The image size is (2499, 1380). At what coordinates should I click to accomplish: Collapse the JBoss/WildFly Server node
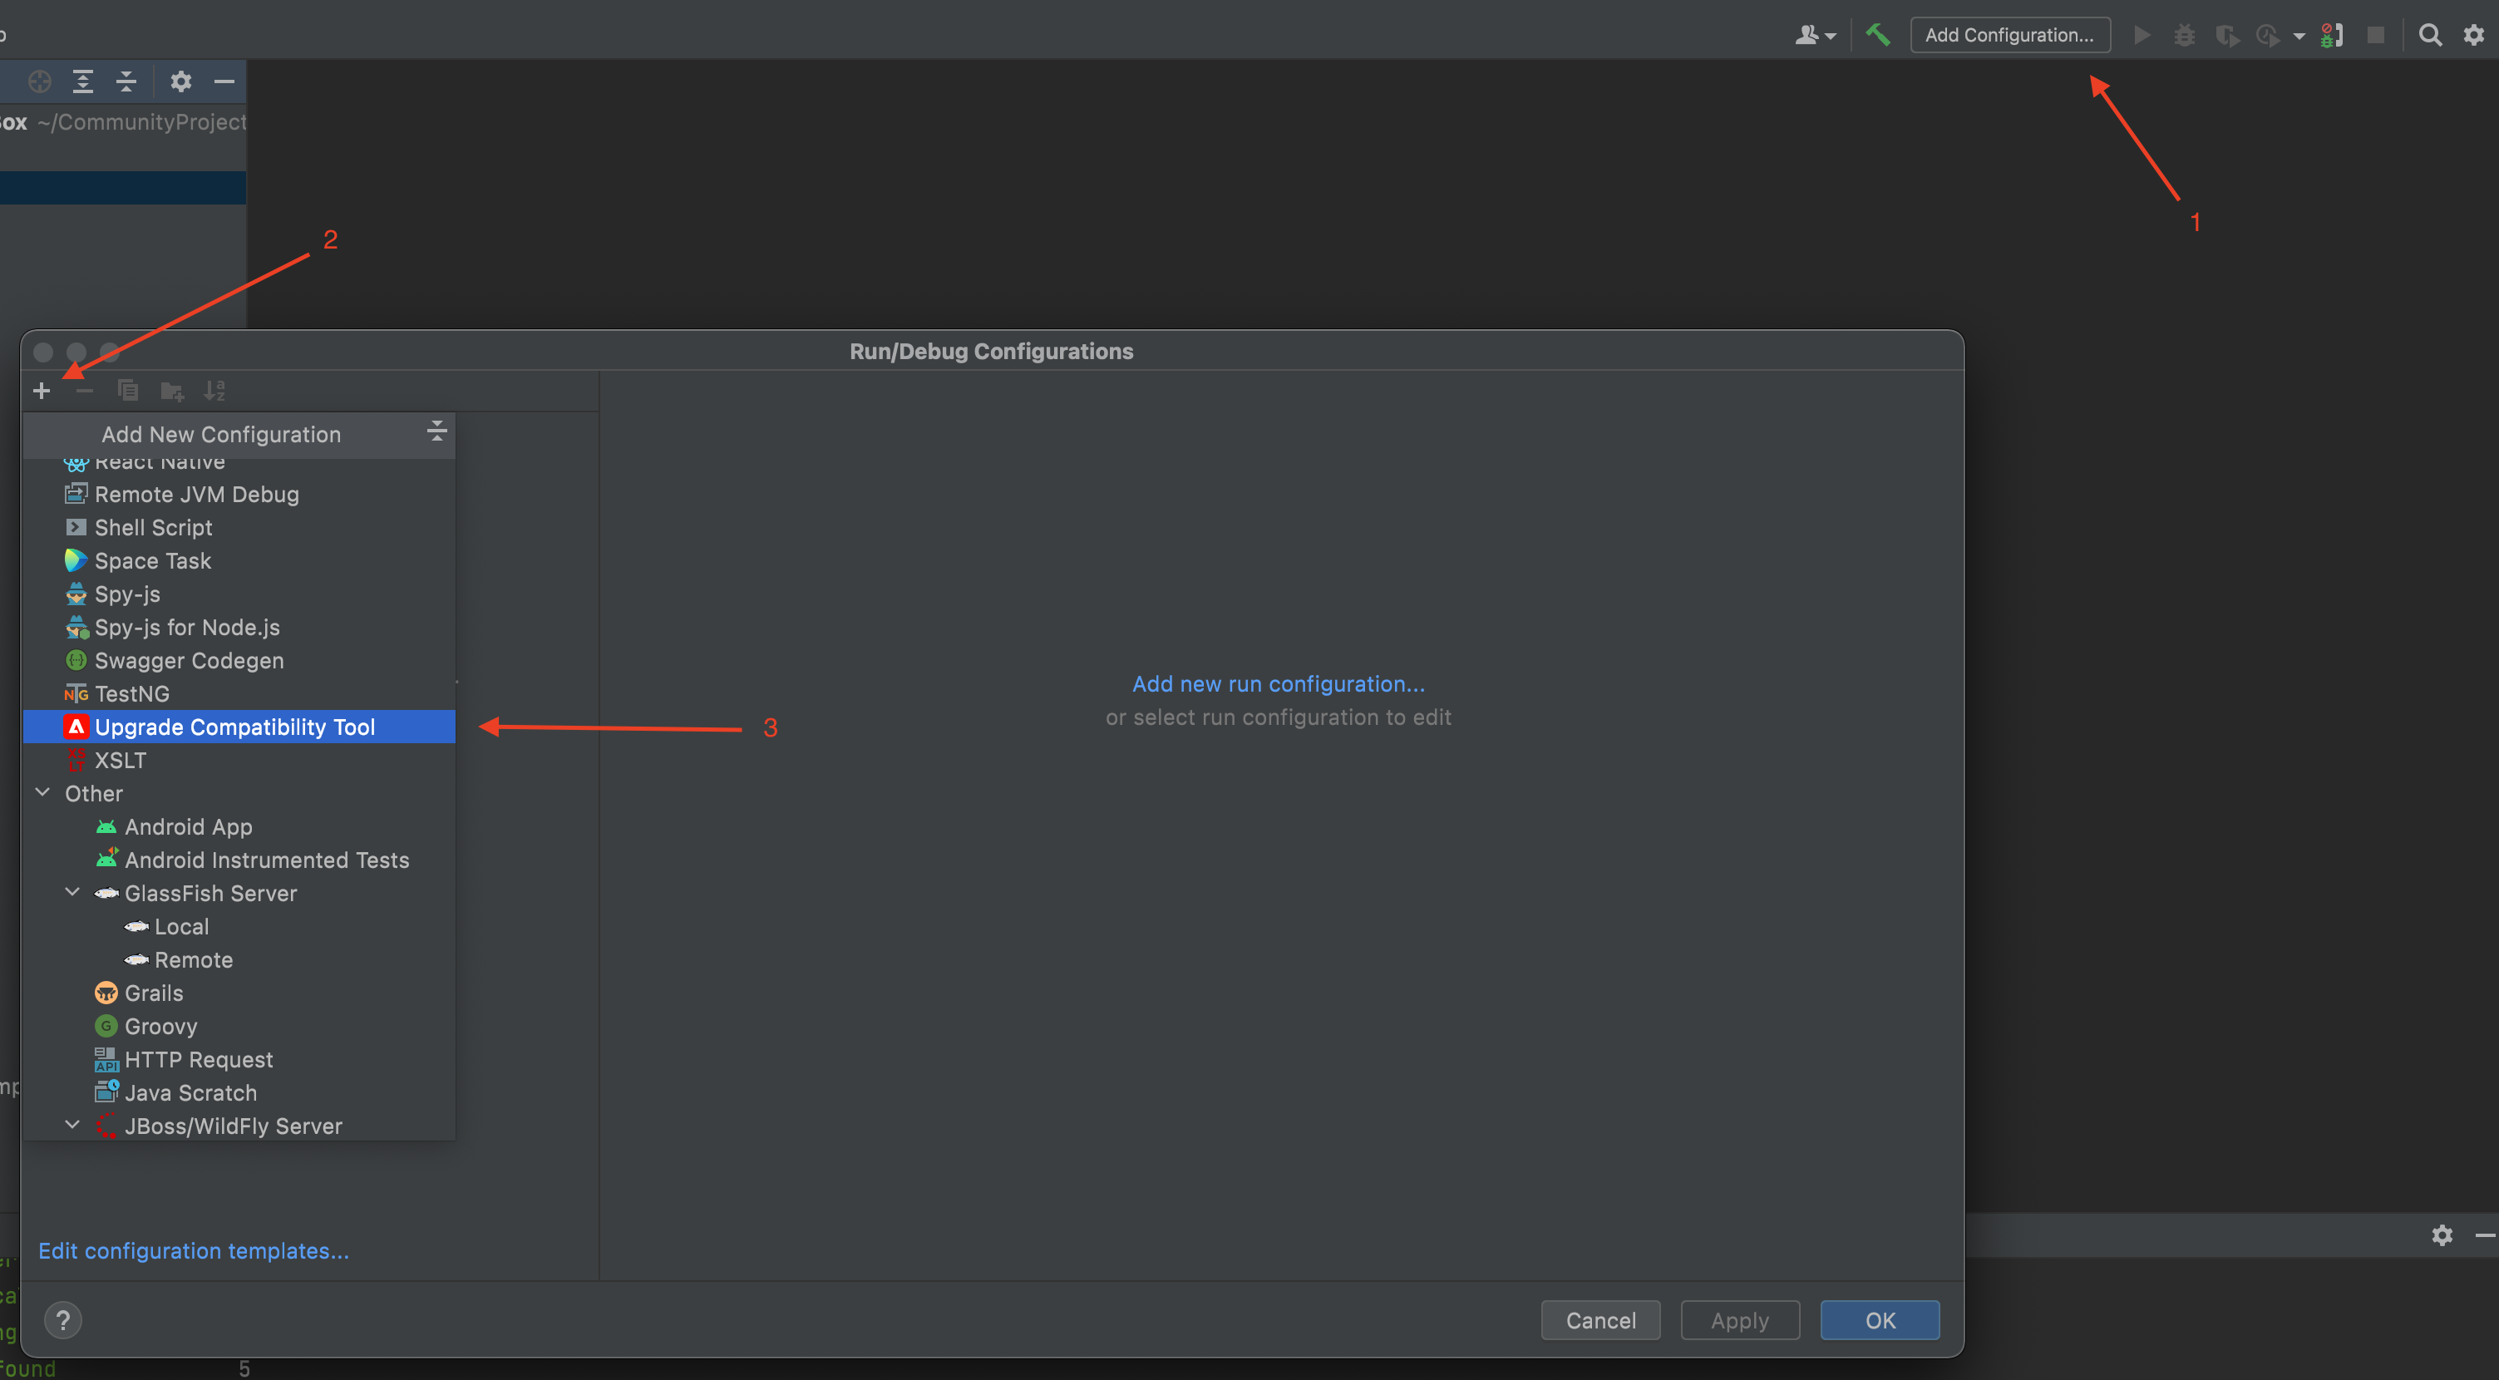click(73, 1125)
